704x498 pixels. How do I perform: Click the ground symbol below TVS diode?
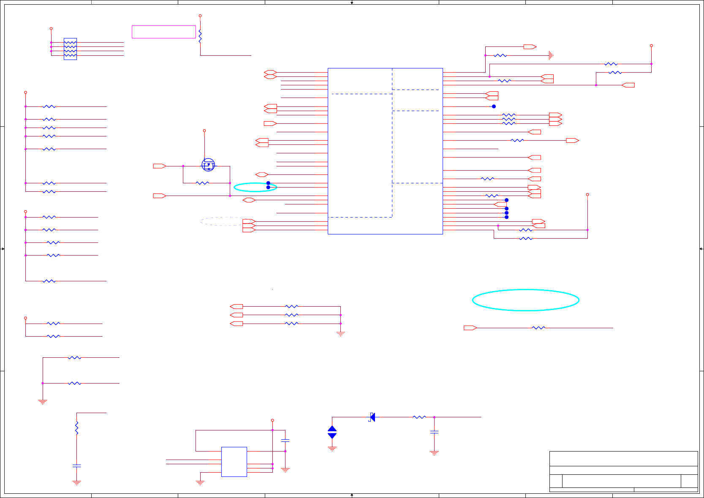coord(332,449)
